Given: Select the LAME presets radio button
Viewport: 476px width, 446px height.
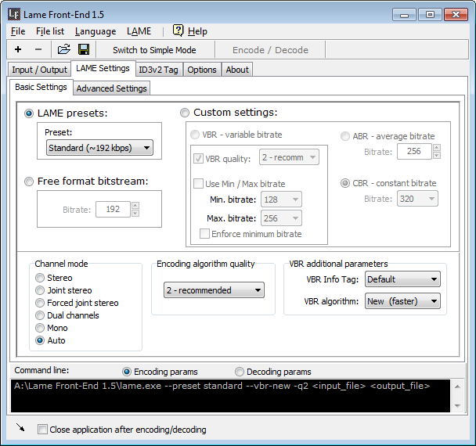Looking at the screenshot, I should coord(29,113).
